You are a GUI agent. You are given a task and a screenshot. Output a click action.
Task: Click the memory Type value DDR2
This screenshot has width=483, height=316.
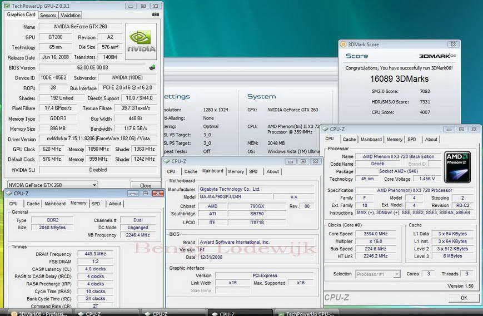pos(52,220)
